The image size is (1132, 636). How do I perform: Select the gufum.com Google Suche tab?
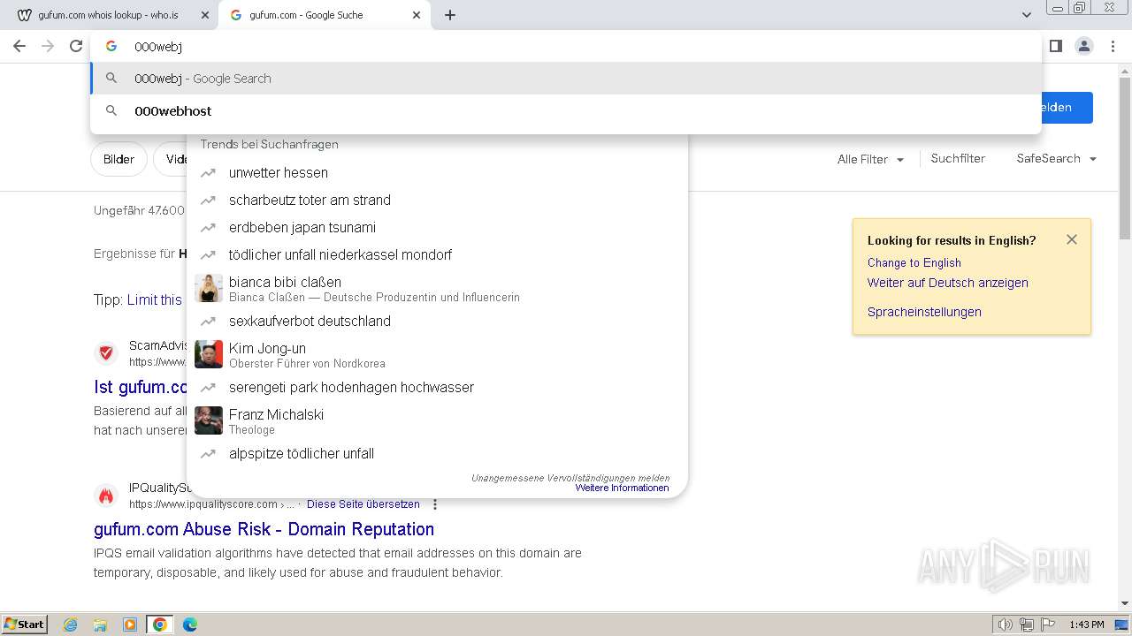324,15
